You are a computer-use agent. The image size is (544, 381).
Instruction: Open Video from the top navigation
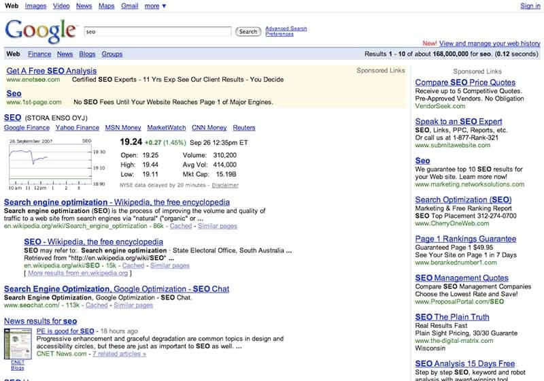tap(61, 6)
